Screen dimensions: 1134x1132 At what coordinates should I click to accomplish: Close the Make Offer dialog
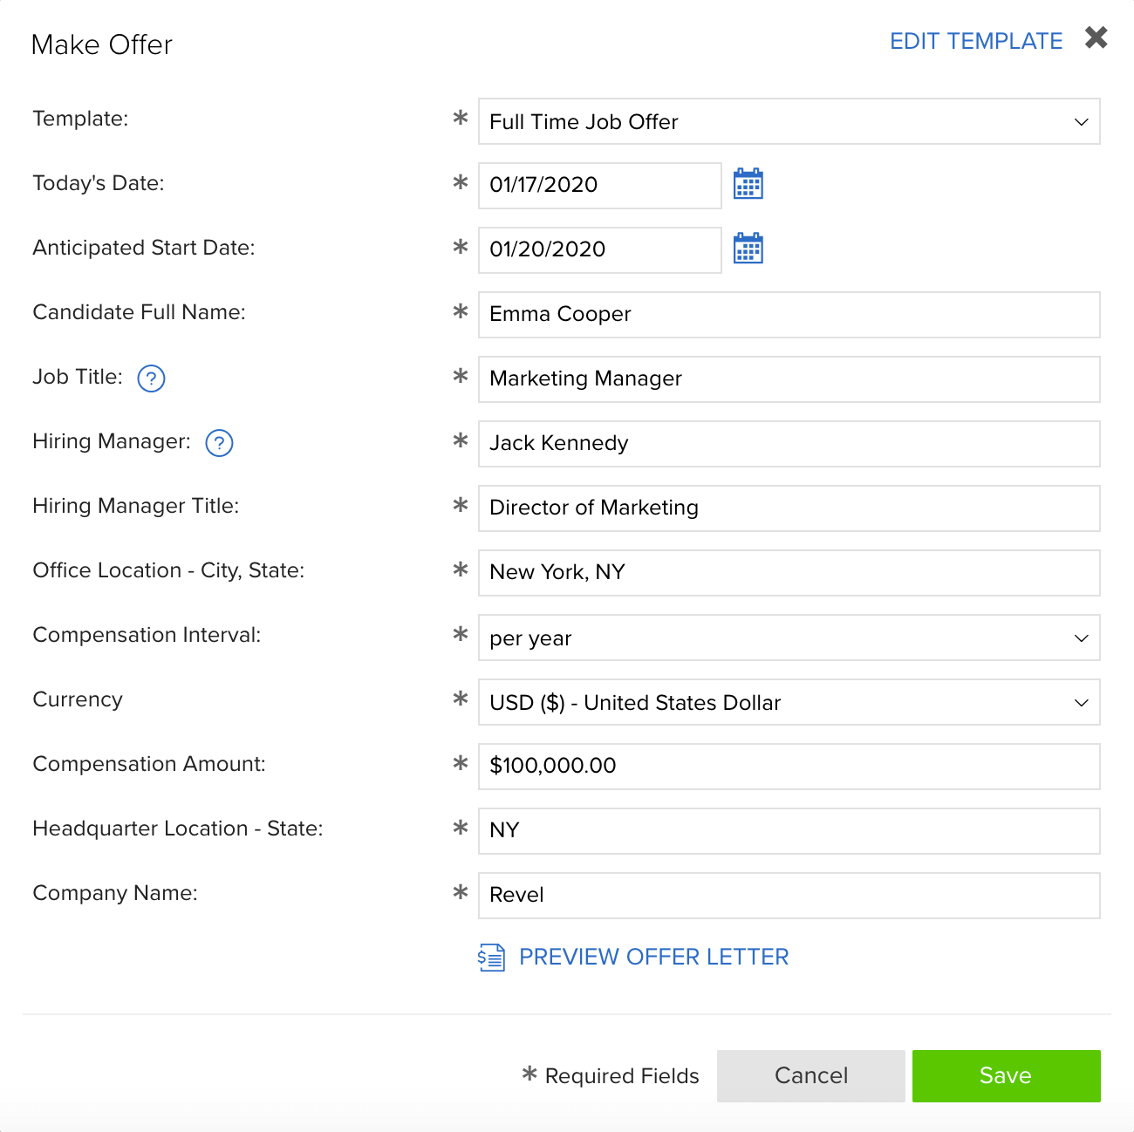click(1096, 38)
